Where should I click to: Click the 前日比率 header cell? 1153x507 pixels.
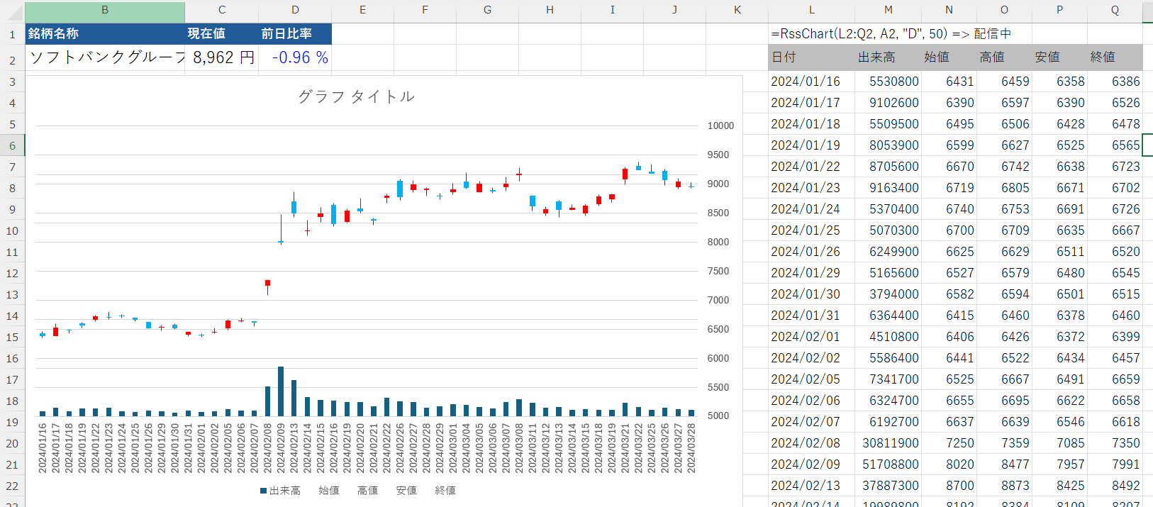(x=295, y=34)
